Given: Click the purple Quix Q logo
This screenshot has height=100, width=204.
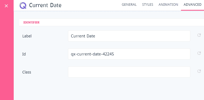Looking at the screenshot, I should tap(23, 5).
